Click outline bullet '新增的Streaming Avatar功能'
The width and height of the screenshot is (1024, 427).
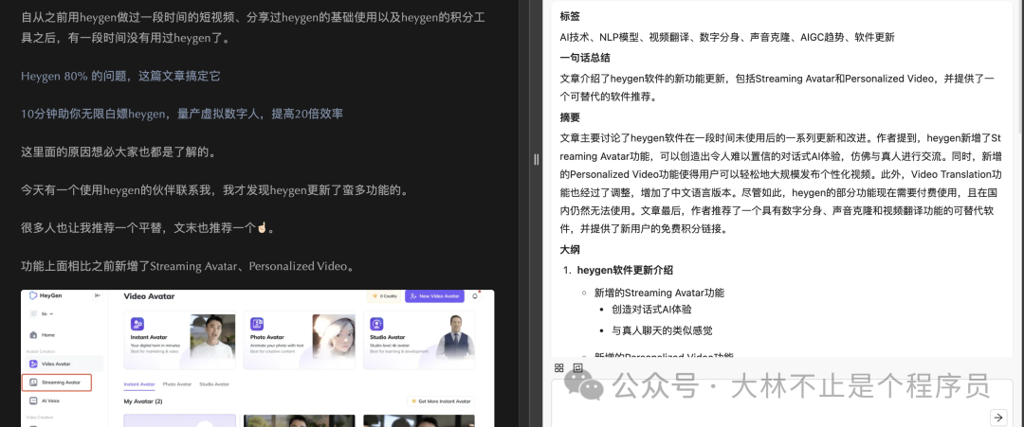click(659, 293)
